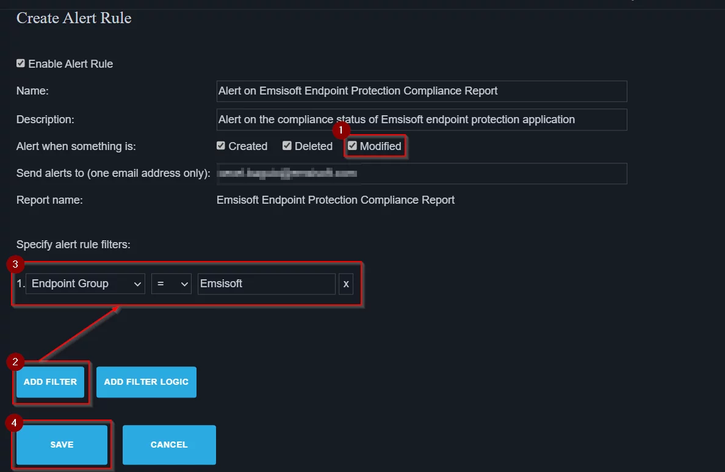Change the filter comparison operator

tap(171, 284)
